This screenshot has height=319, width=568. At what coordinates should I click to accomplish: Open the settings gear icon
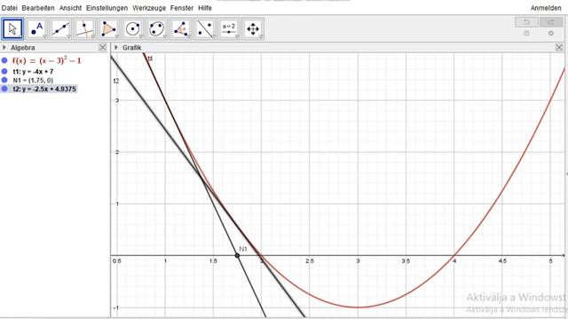pos(551,34)
